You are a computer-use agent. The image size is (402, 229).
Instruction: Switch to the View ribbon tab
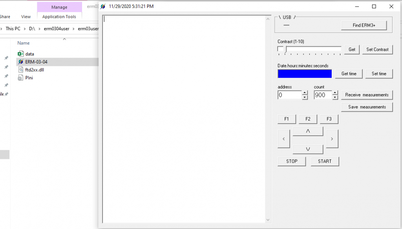coord(26,17)
